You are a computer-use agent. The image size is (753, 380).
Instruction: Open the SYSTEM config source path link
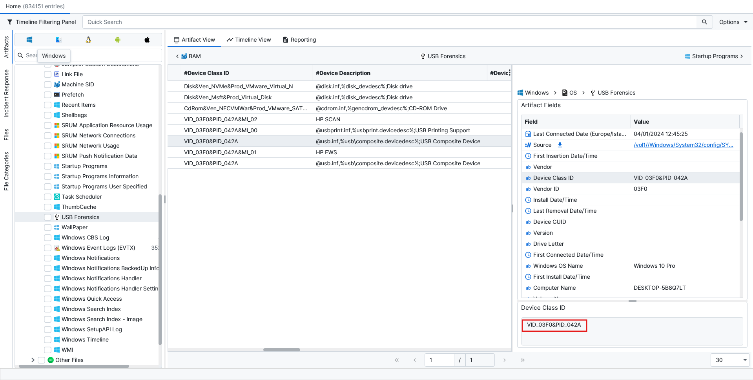[683, 145]
